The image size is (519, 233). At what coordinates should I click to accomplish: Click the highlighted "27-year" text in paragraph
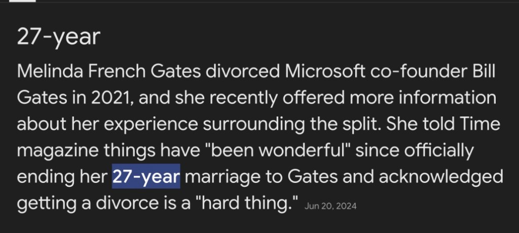146,177
